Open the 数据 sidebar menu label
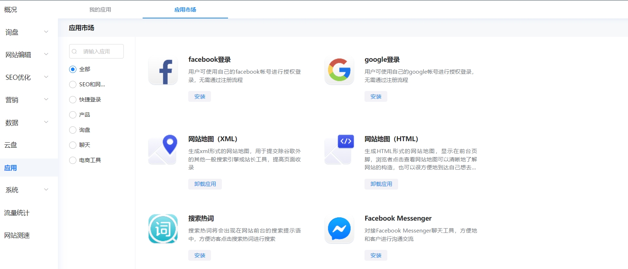 coord(12,123)
